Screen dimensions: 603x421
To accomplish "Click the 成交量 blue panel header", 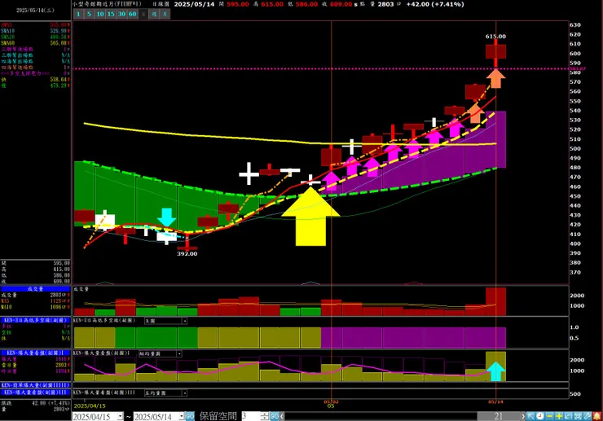I will tap(35, 289).
